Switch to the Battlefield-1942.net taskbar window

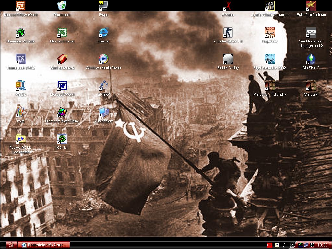coord(44,245)
